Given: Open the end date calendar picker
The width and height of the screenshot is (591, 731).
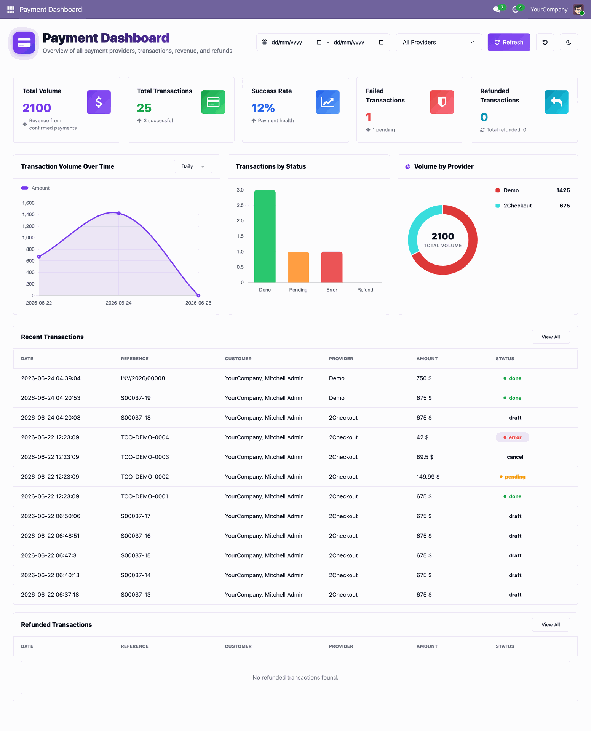Looking at the screenshot, I should tap(381, 42).
